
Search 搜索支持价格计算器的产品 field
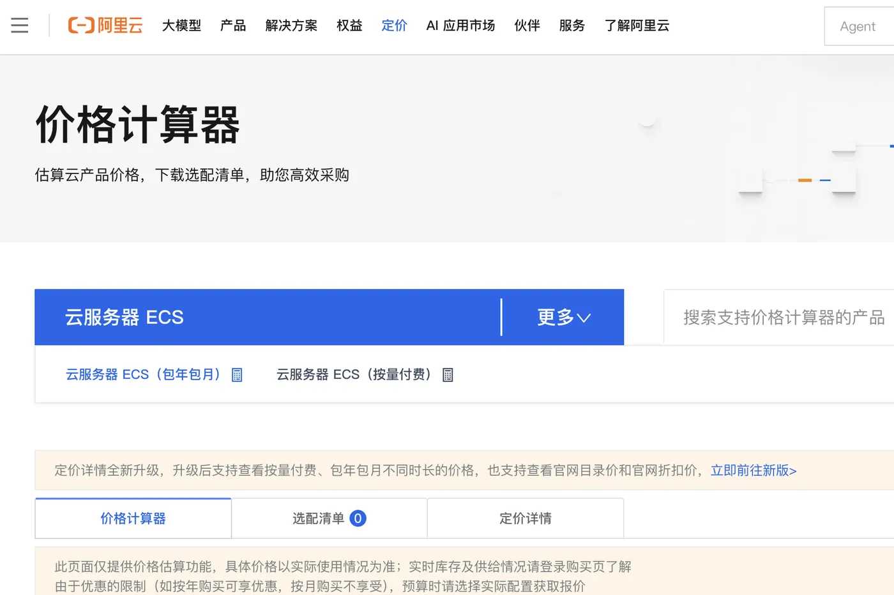[x=779, y=318]
